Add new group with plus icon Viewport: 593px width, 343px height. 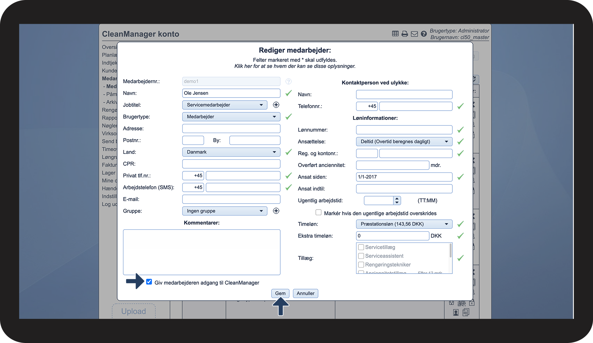pyautogui.click(x=276, y=211)
